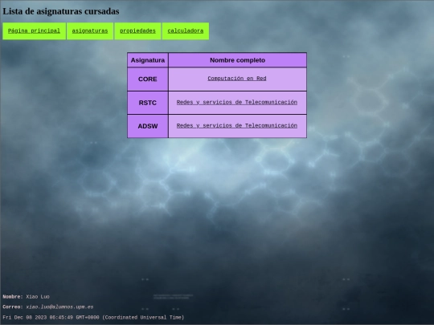Click the Asignatura column header

(x=148, y=60)
